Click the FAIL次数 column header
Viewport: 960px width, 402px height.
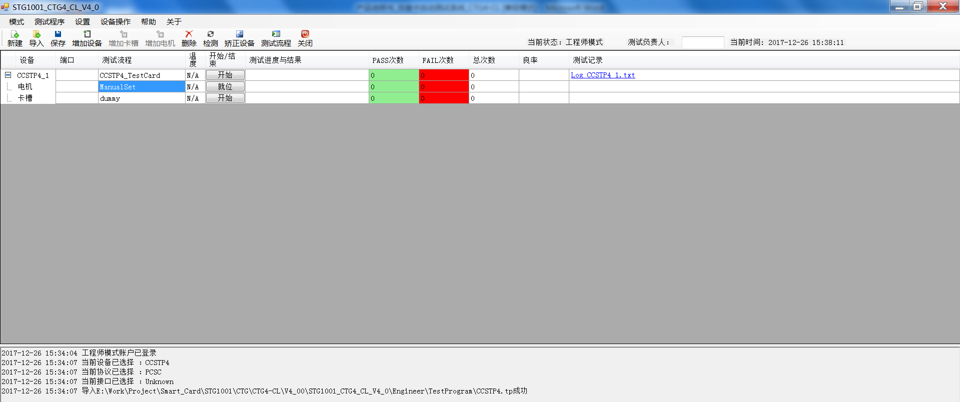pos(444,60)
